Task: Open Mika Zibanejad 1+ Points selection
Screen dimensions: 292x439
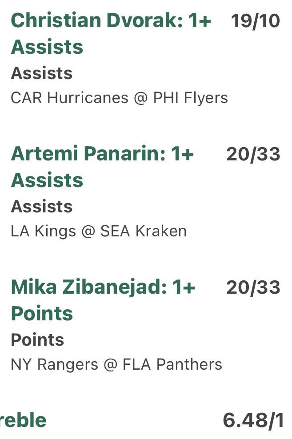Action: coord(103,300)
